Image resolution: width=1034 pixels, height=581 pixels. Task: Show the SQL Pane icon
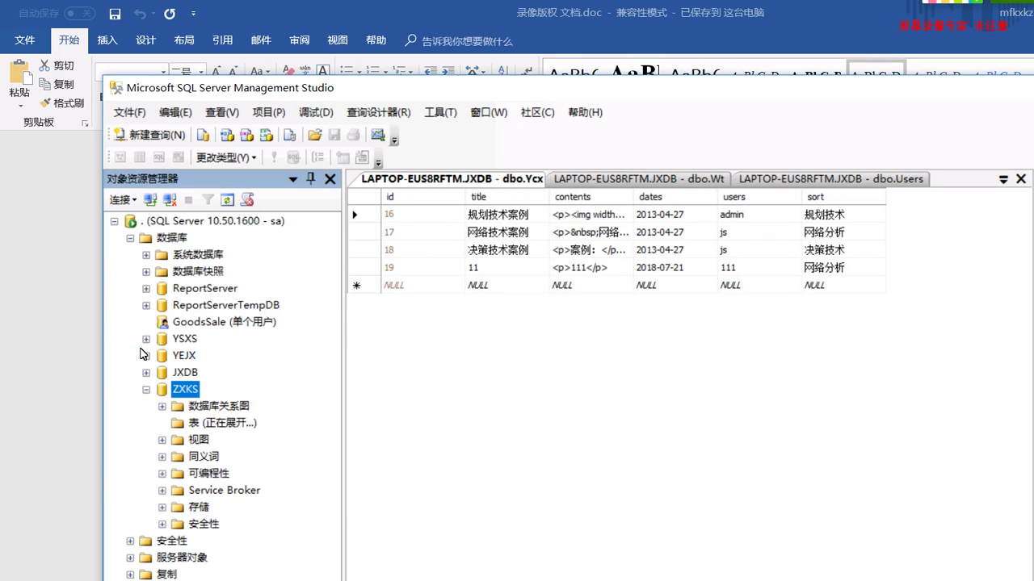[x=159, y=157]
